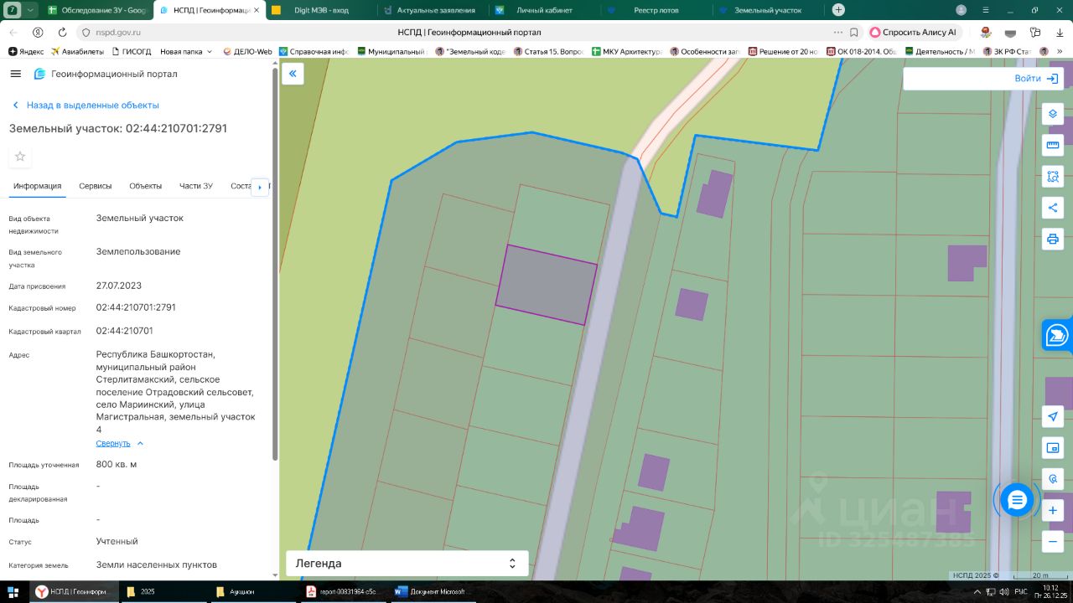Click the 800 кв. м area value
1073x603 pixels.
coord(117,464)
